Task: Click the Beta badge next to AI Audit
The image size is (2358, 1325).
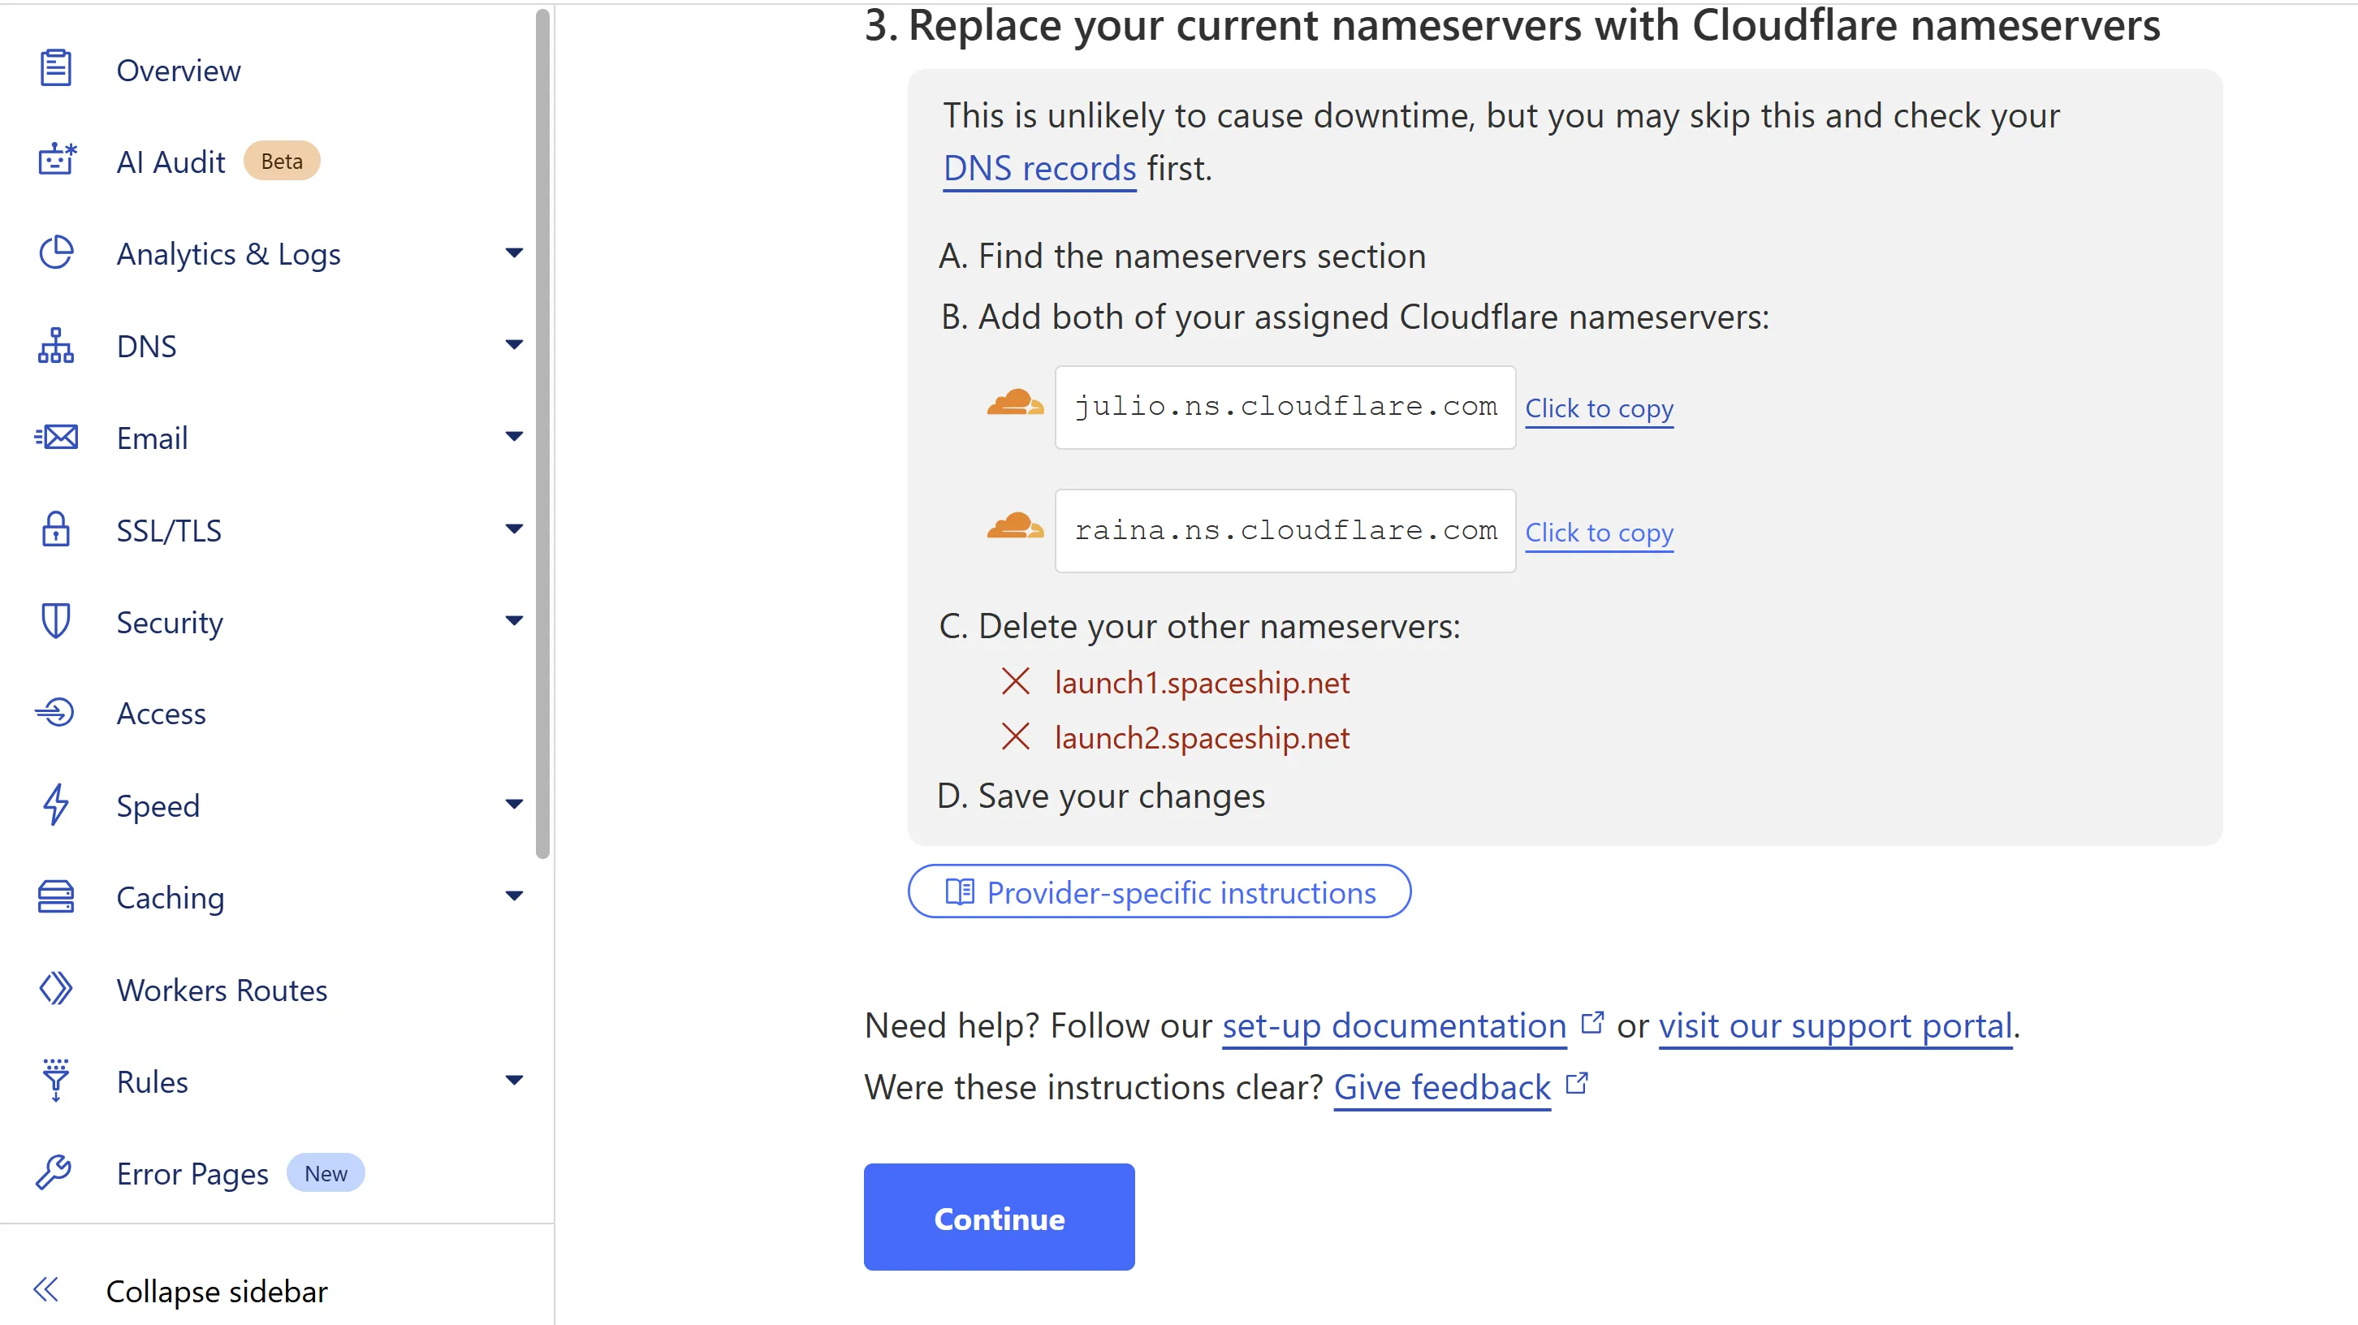Action: coord(282,161)
